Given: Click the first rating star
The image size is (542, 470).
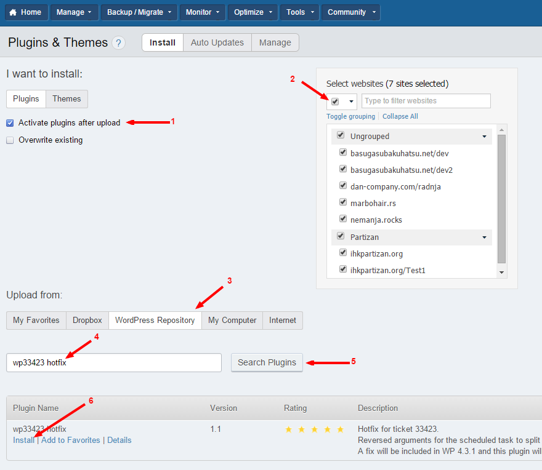Looking at the screenshot, I should click(x=289, y=429).
